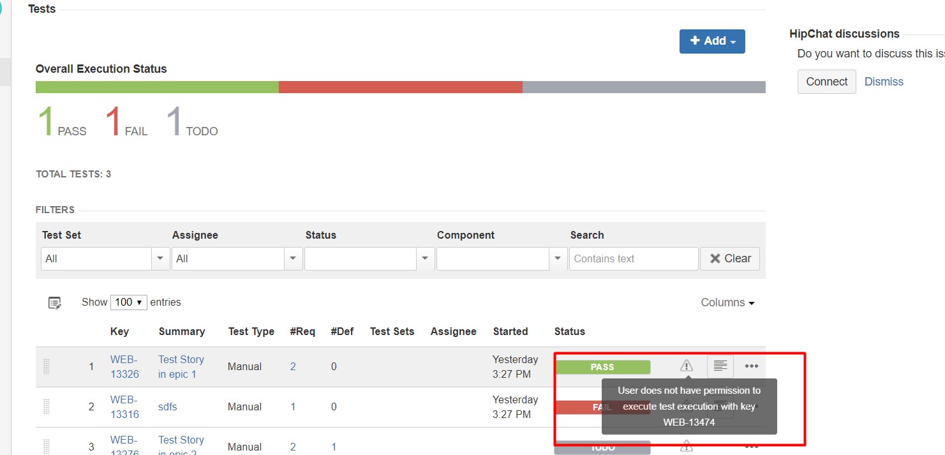The image size is (945, 455).
Task: Click the drag handle of row 3
Action: pyautogui.click(x=46, y=445)
